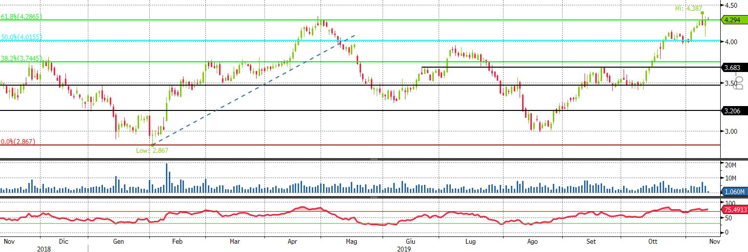This screenshot has width=748, height=252.
Task: Select the blue dashed trendline
Action: (254, 90)
